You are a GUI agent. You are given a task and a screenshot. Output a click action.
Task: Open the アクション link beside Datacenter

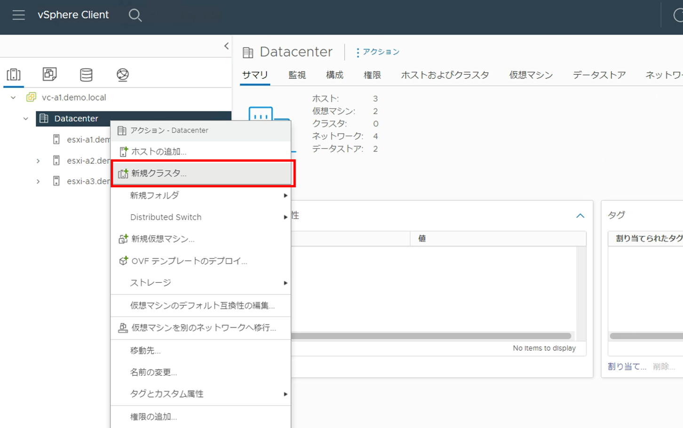pos(381,52)
